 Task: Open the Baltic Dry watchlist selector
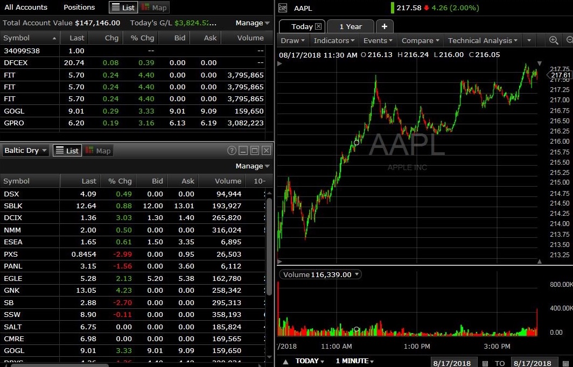click(x=25, y=151)
